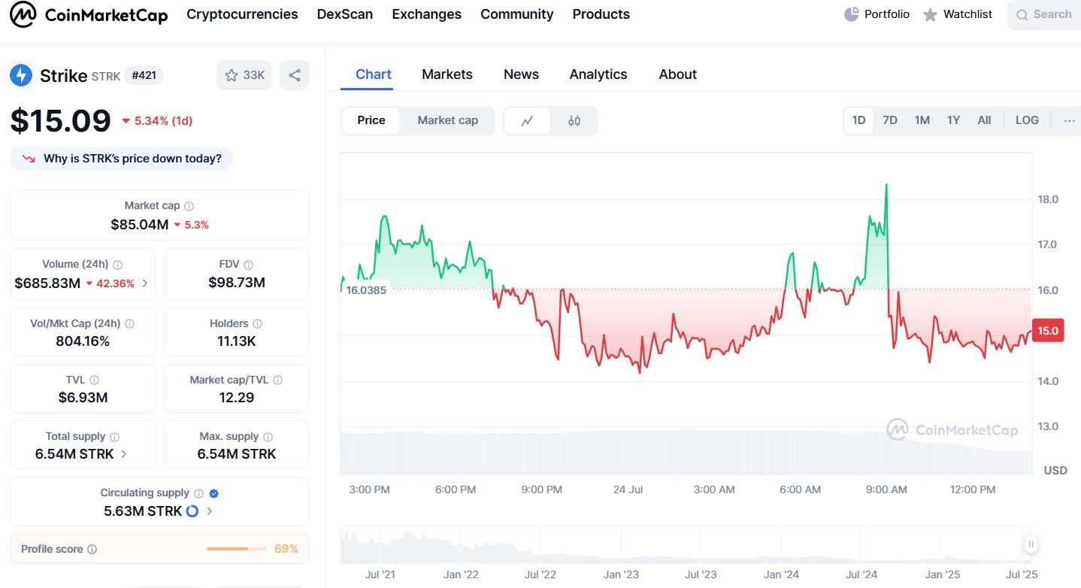
Task: Click the info icon beside Volume (24h)
Action: coord(118,265)
